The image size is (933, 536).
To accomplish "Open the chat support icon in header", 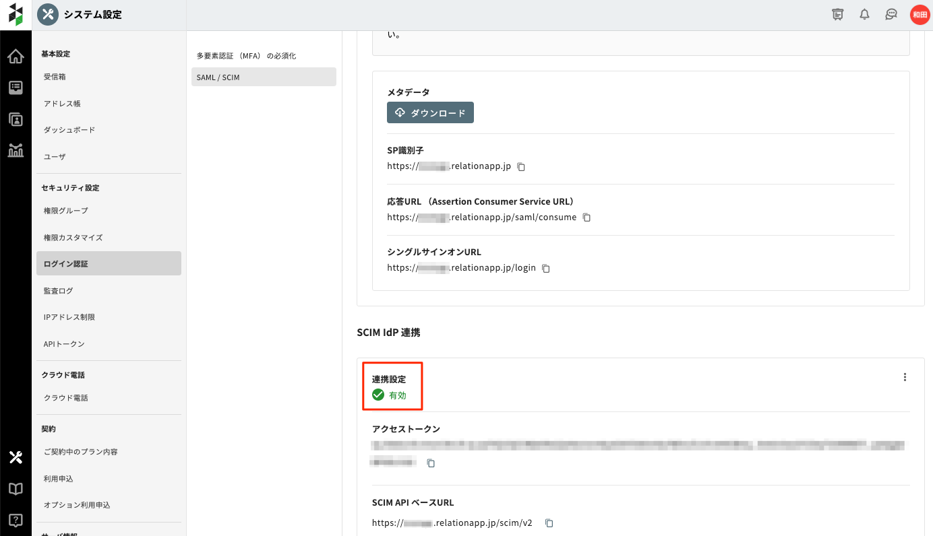I will (891, 15).
